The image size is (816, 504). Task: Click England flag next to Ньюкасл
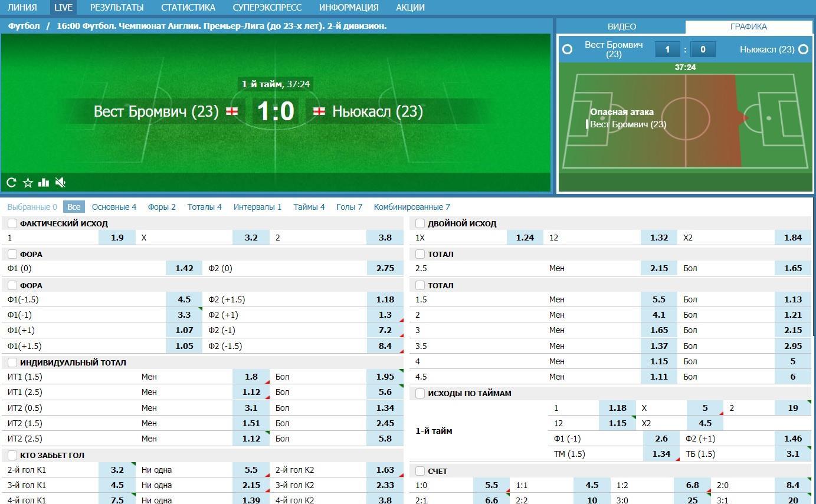point(319,111)
